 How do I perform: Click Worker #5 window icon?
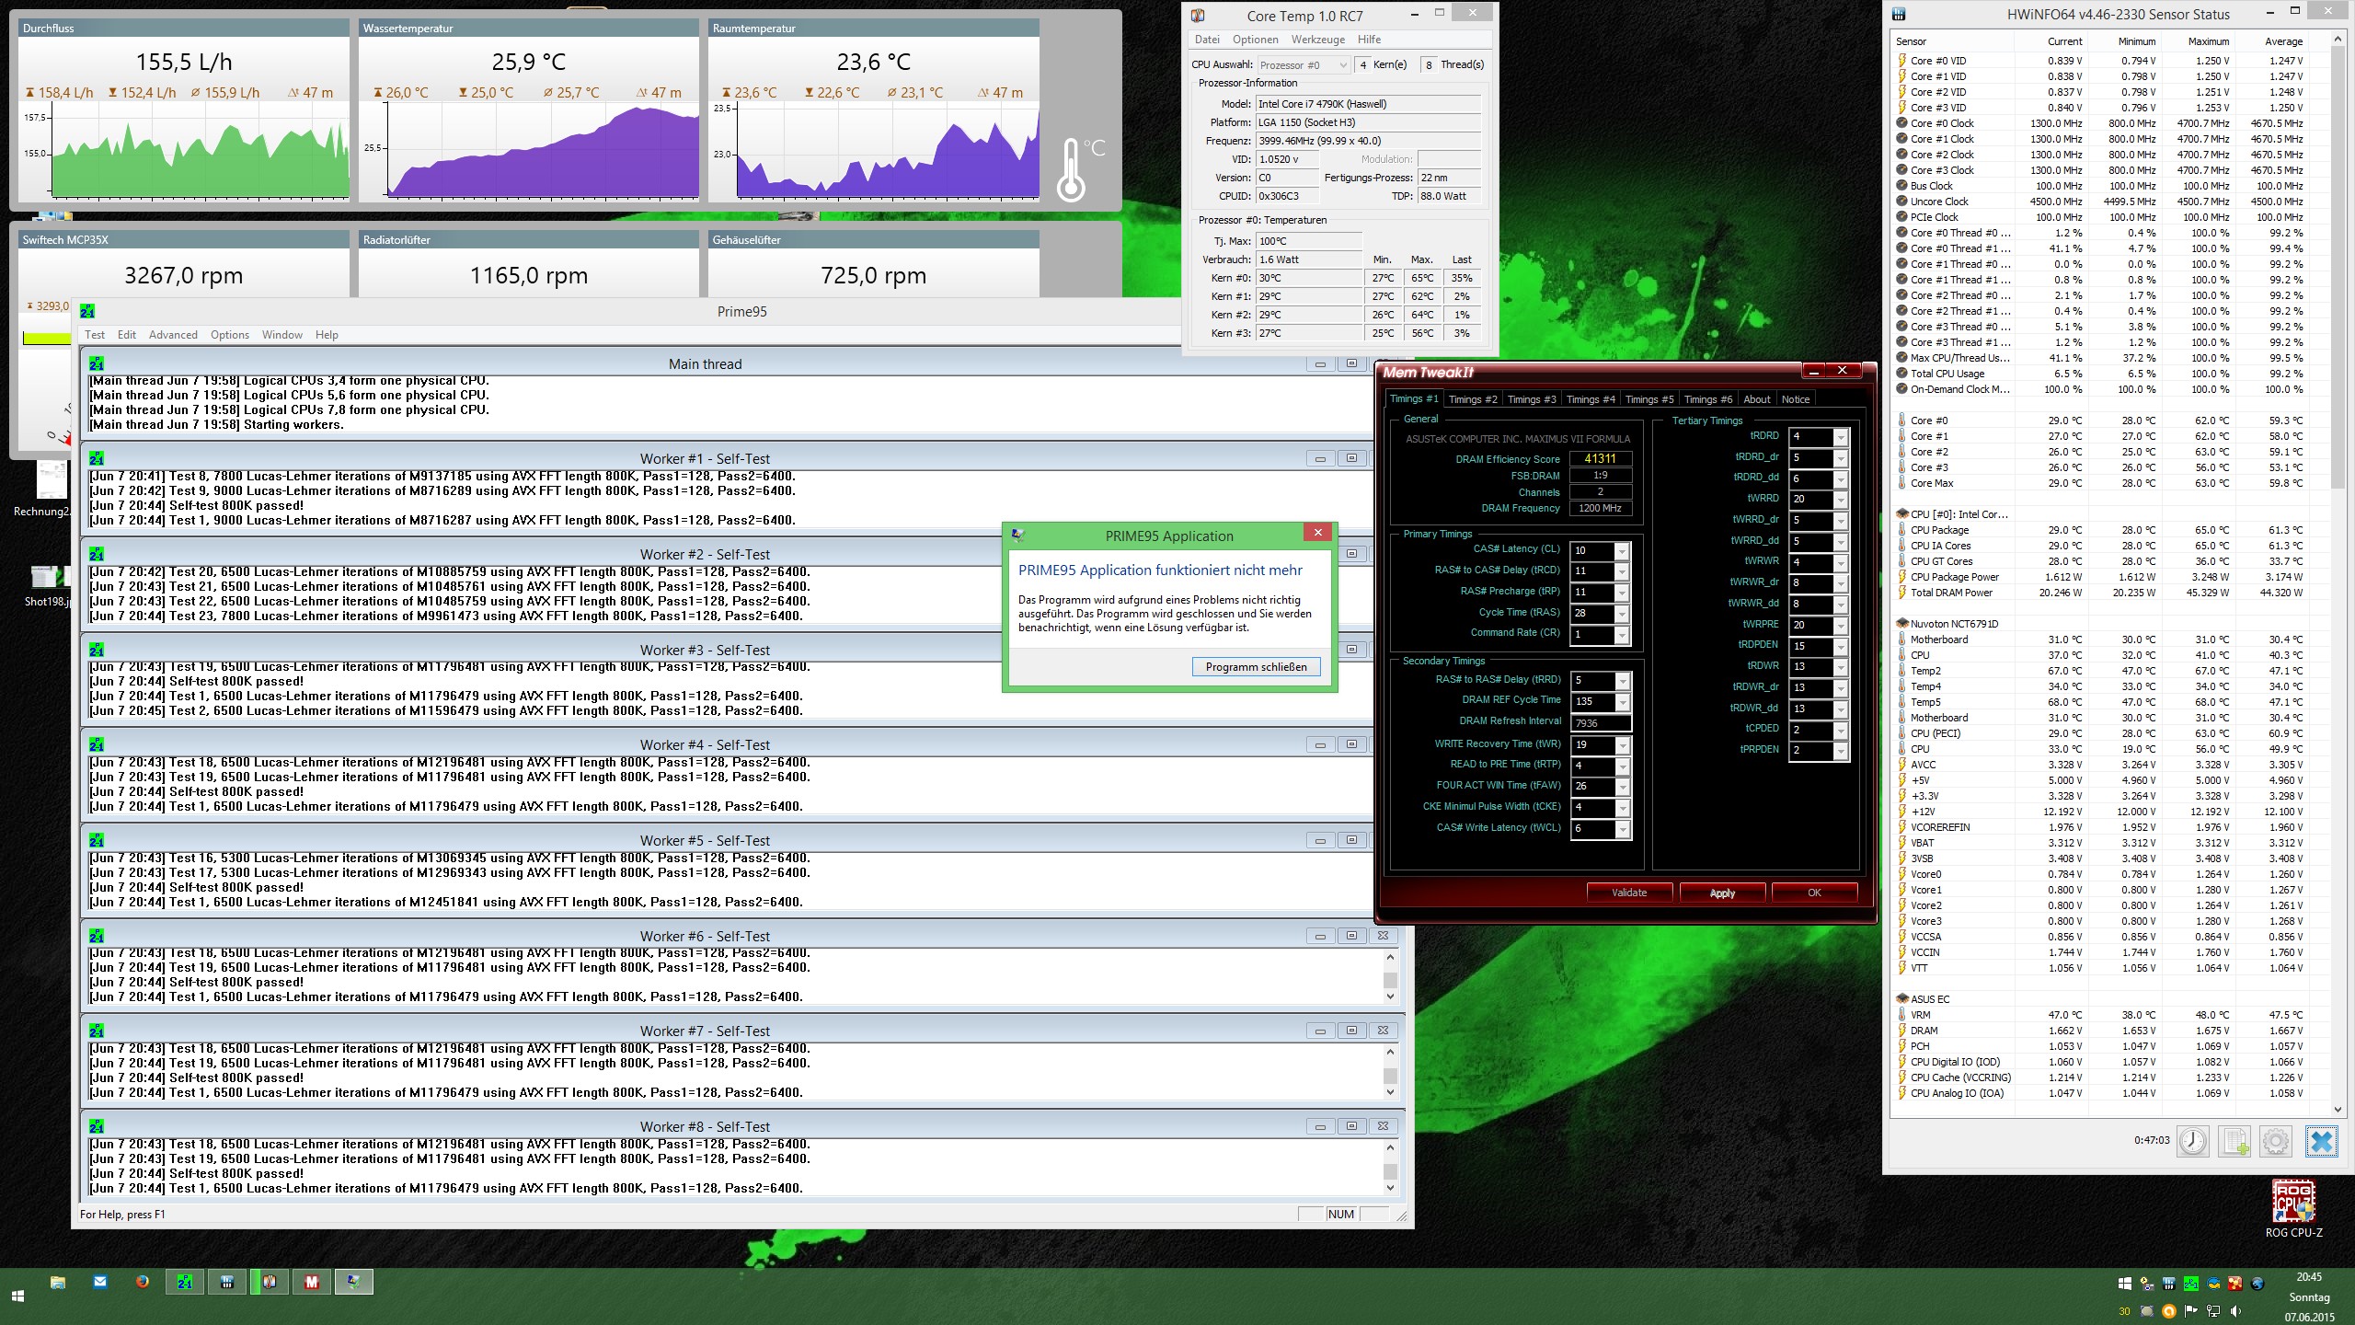click(97, 840)
